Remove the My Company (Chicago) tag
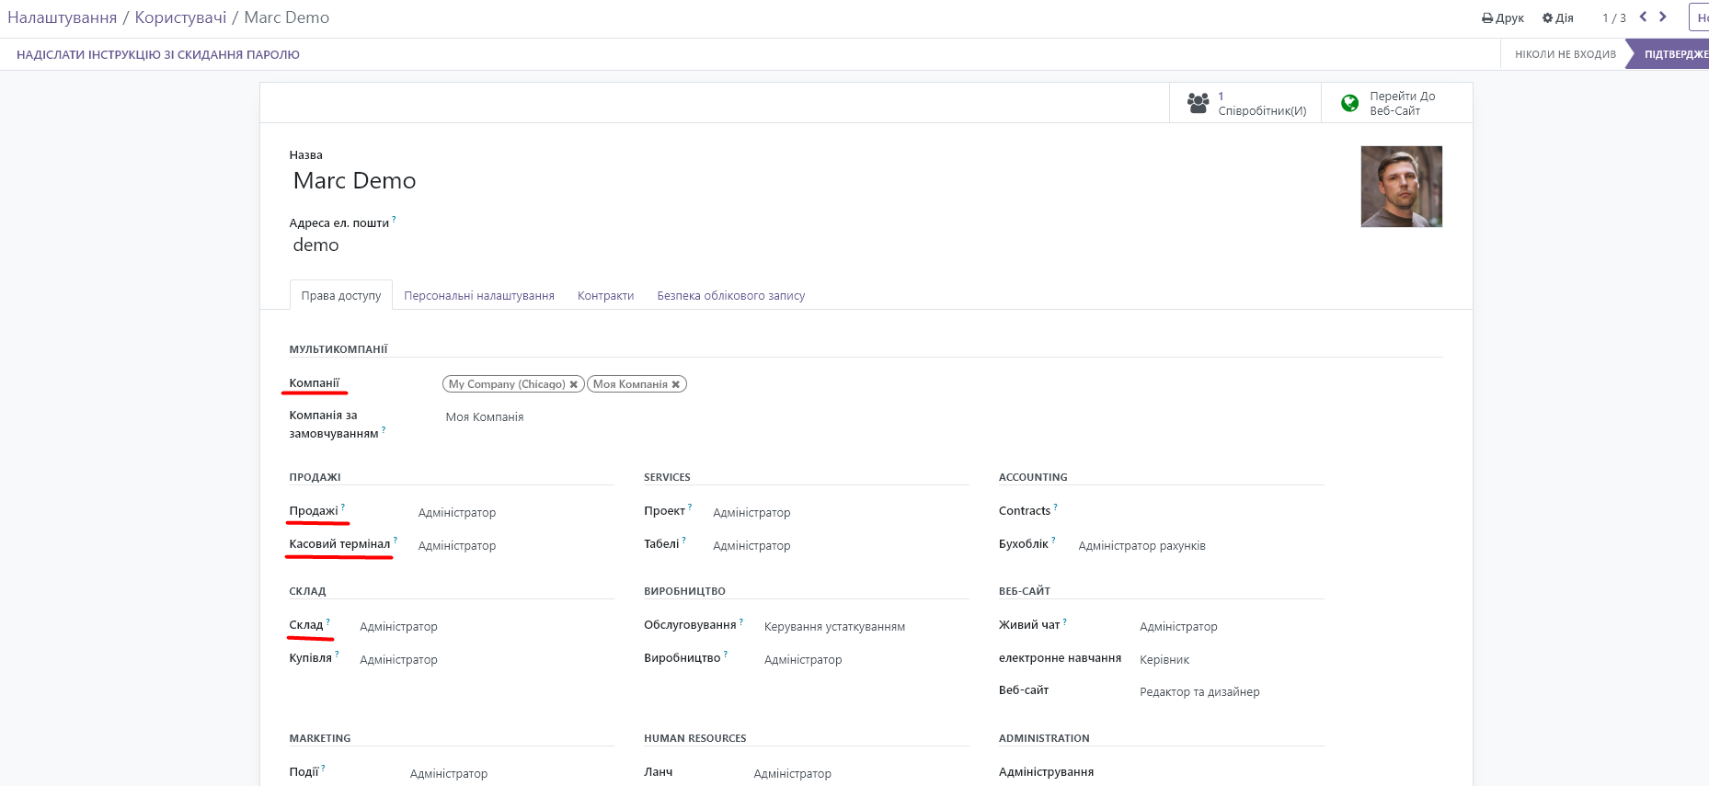The height and width of the screenshot is (786, 1709). coord(574,385)
